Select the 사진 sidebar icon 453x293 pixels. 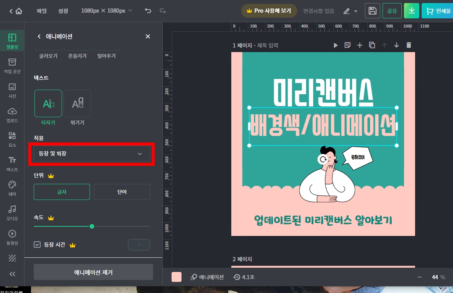pyautogui.click(x=12, y=92)
